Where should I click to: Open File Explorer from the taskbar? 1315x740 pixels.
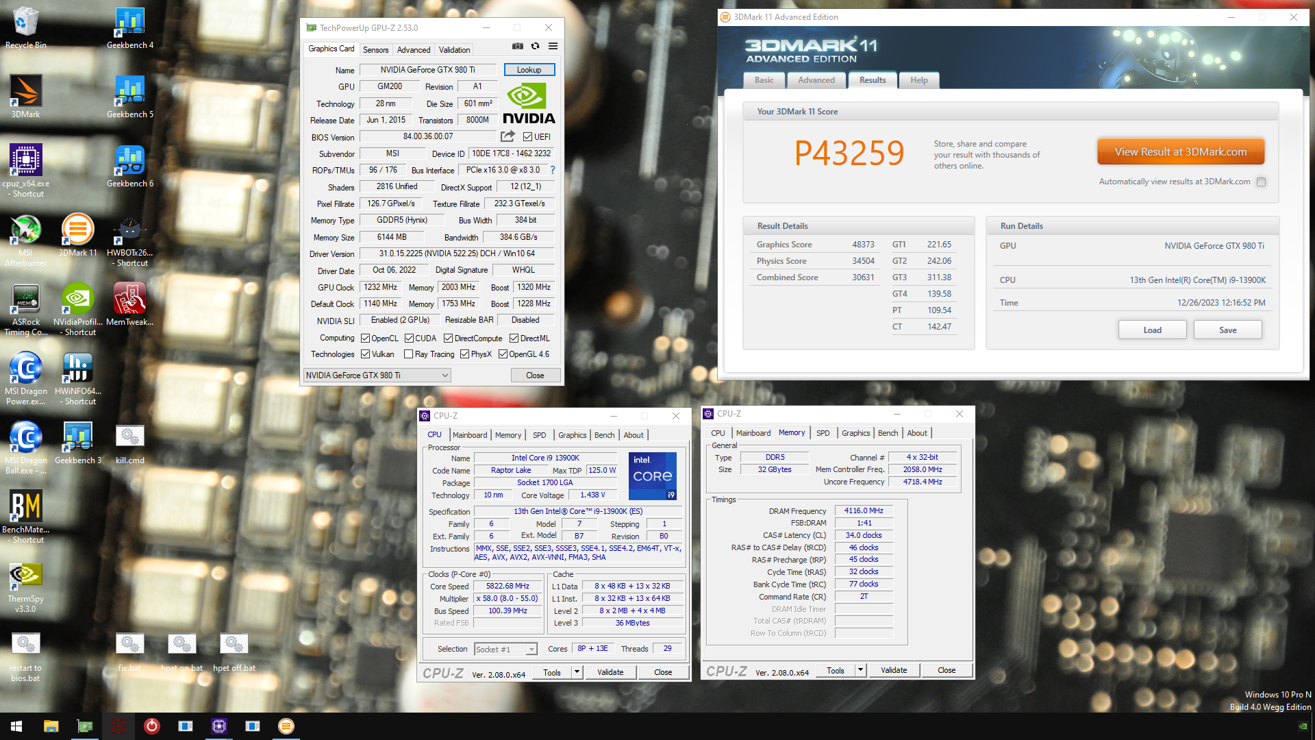[51, 726]
